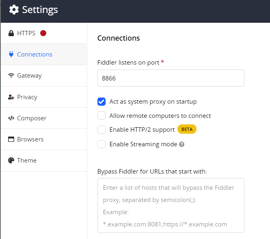This screenshot has height=239, width=270.
Task: Switch to the Composer tab label
Action: click(x=32, y=118)
